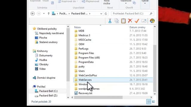The height and width of the screenshot is (107, 191).
Task: Refresh the current folder view
Action: tap(106, 14)
